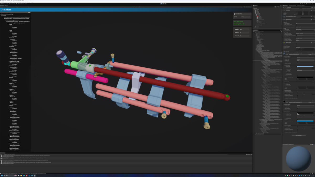The width and height of the screenshot is (315, 177).
Task: Open the Mesh Renderer component menu icon
Action: [x=314, y=19]
